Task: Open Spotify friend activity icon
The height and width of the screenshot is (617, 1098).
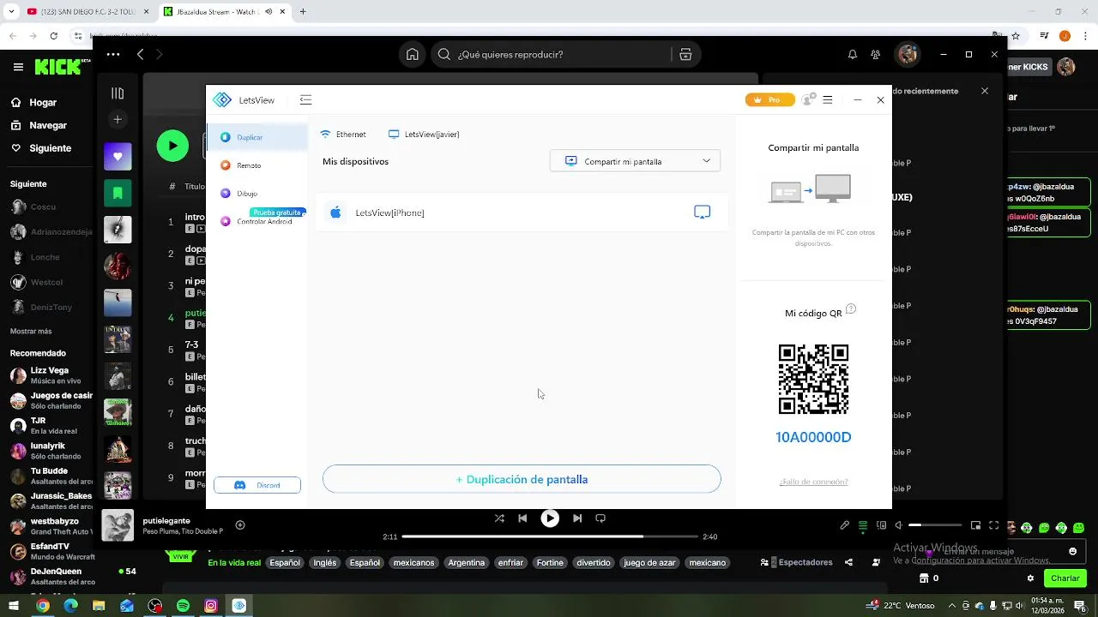Action: coord(875,54)
